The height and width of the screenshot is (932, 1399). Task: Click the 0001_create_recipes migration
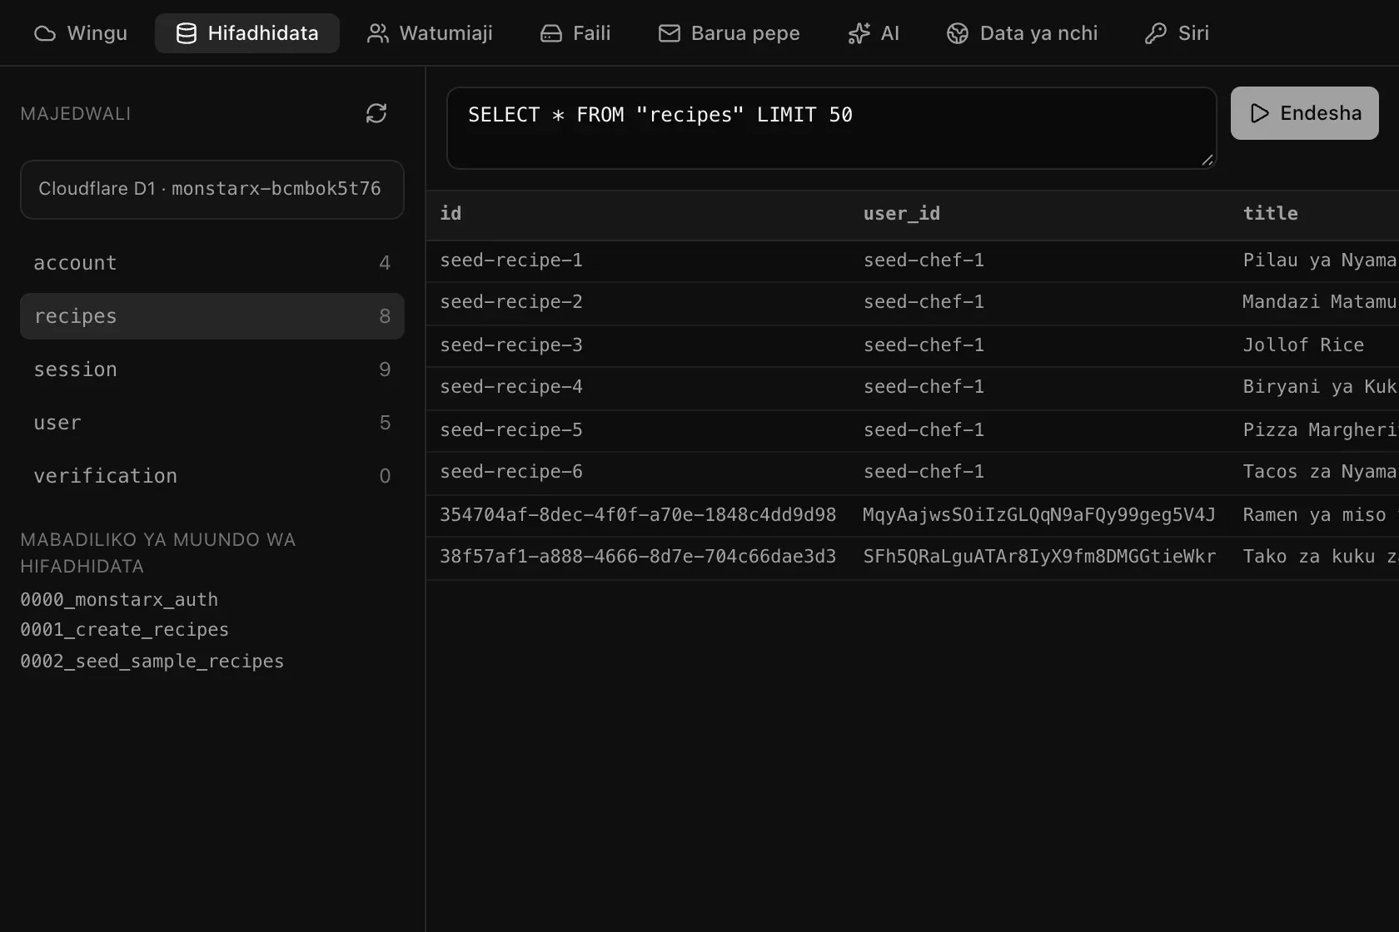(124, 630)
